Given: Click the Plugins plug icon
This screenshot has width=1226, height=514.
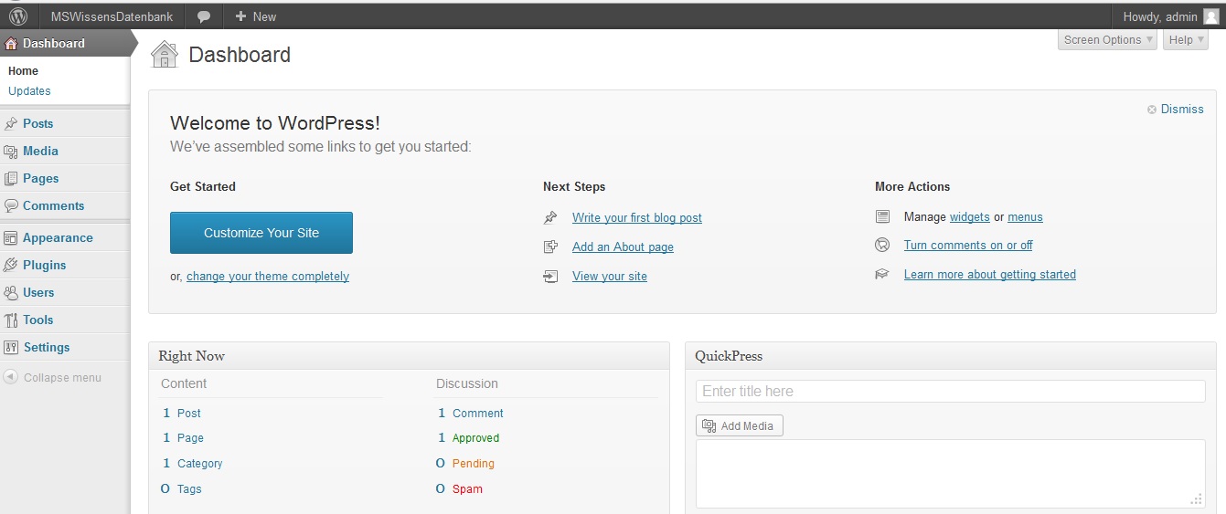Looking at the screenshot, I should 11,265.
